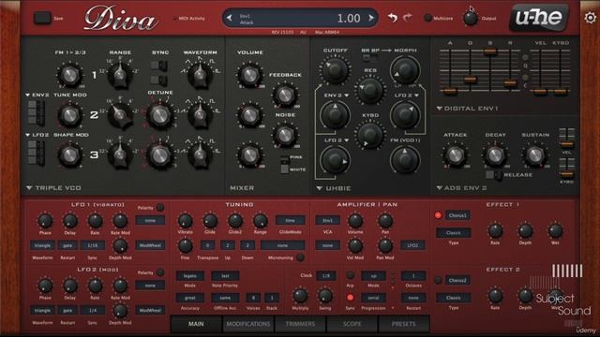This screenshot has height=337, width=600.
Task: Click the Amplifier Pan knob
Action: coord(385,221)
